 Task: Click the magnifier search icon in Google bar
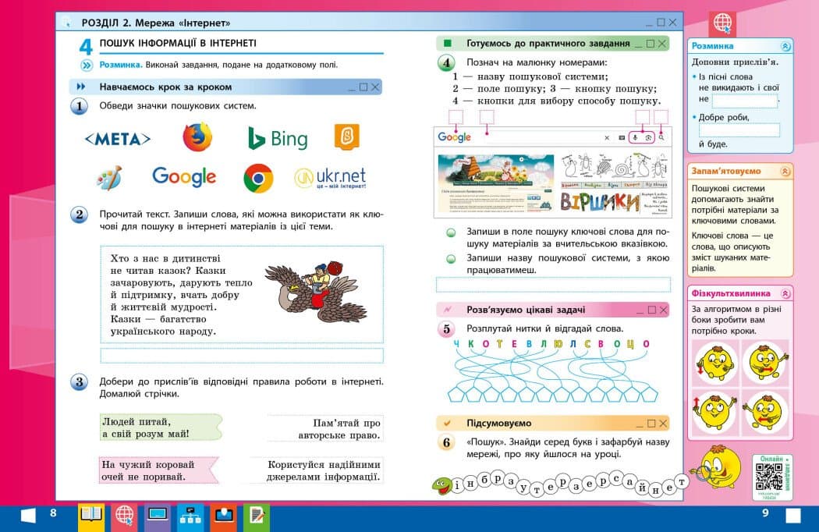[661, 138]
